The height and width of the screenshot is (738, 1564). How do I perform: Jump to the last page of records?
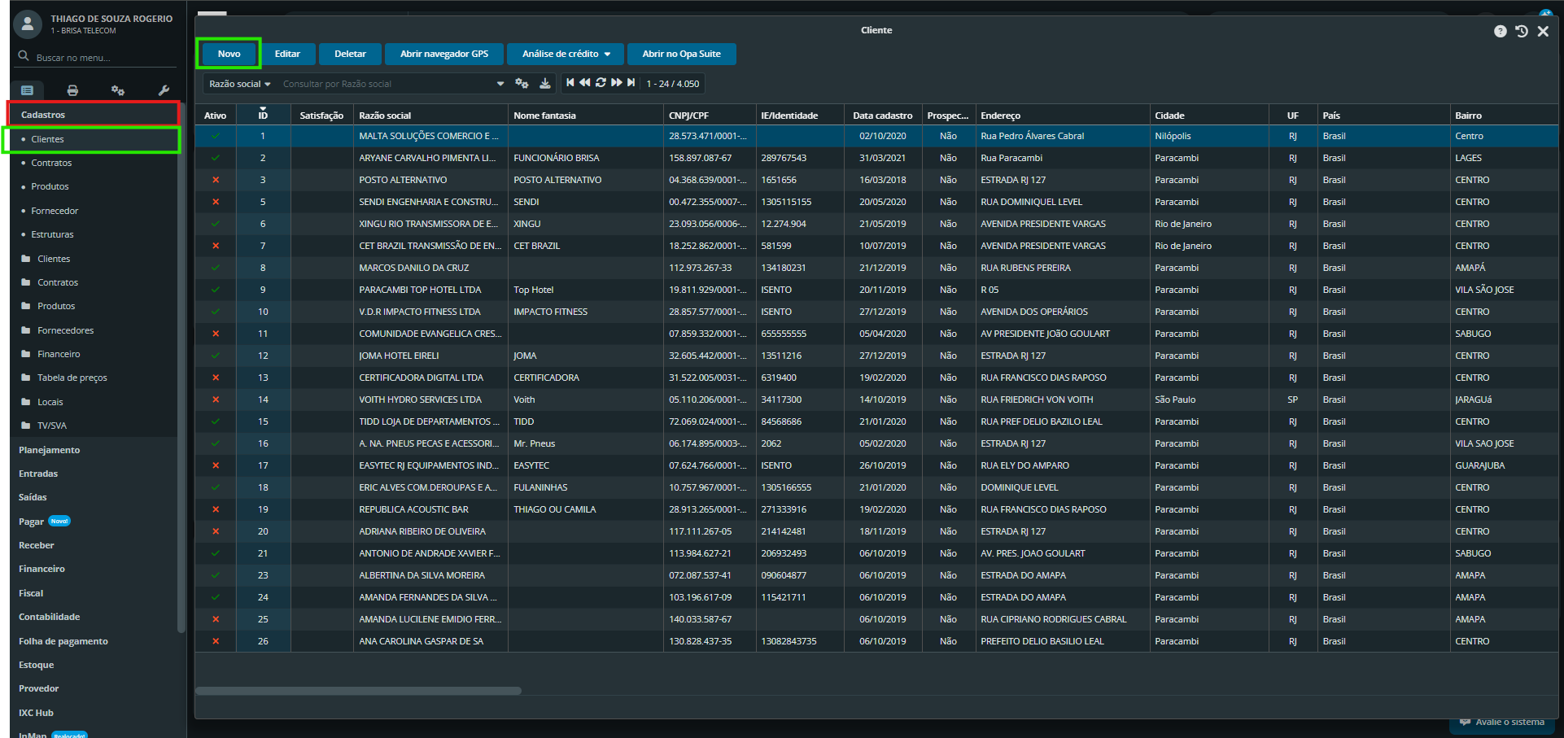pos(631,83)
